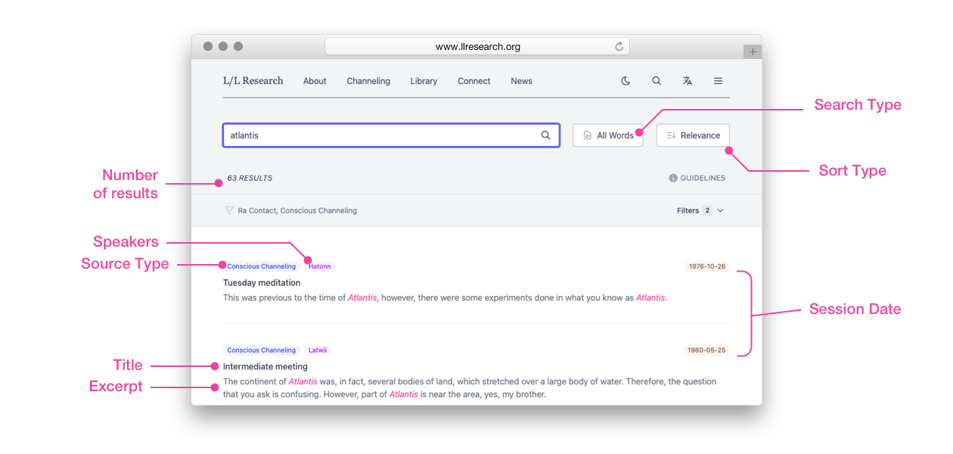Reload the page using the browser refresh icon
This screenshot has width=953, height=454.
tap(619, 47)
